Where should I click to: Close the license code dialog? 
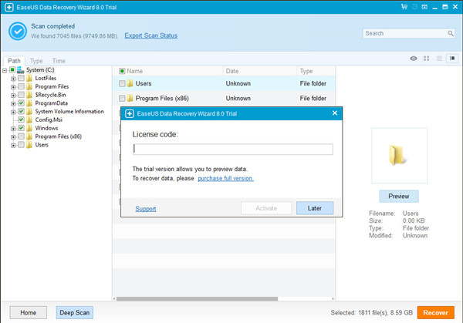tap(335, 113)
